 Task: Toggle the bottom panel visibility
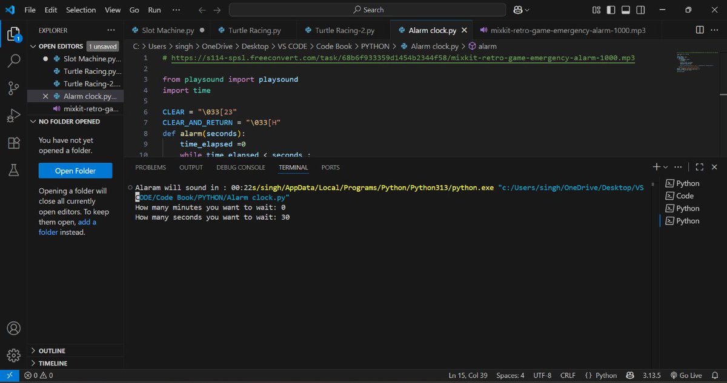[625, 10]
